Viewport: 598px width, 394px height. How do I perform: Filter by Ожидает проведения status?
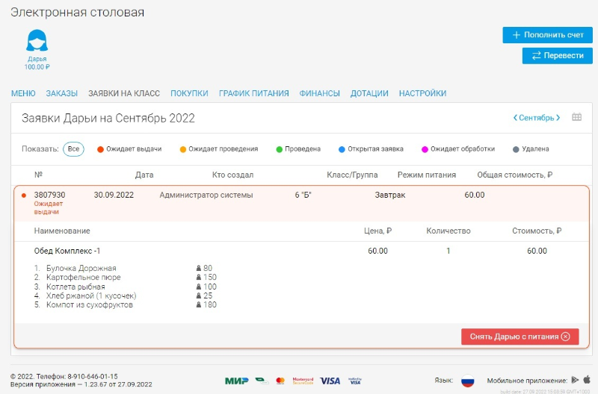coord(219,149)
